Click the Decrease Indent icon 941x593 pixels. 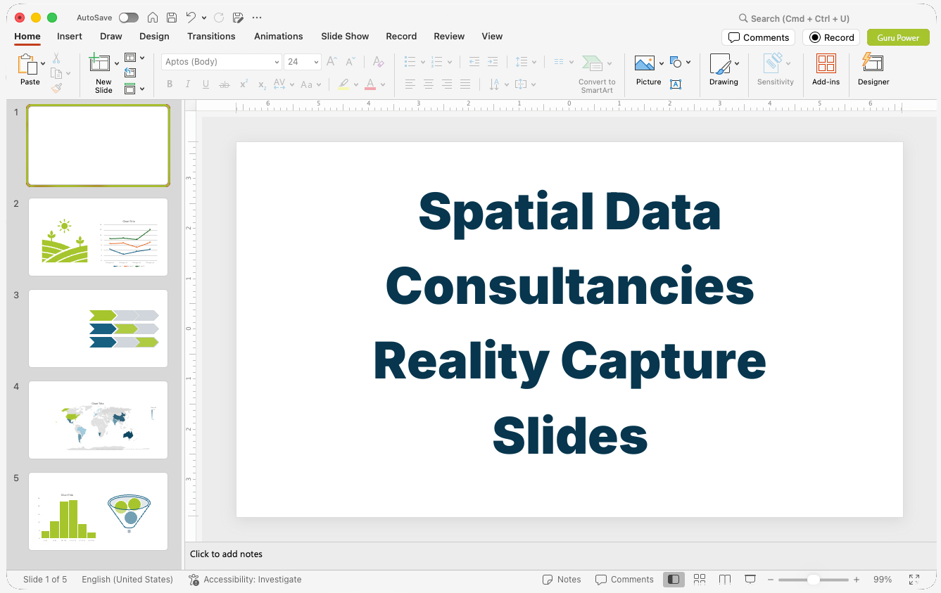tap(474, 62)
